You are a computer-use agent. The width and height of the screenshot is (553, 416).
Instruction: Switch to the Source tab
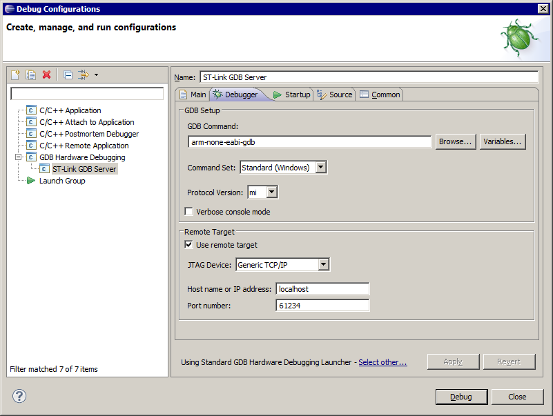pyautogui.click(x=335, y=95)
